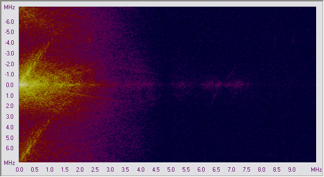Click the 0.0 vertical axis label
This screenshot has height=177, width=324.
[x=10, y=85]
